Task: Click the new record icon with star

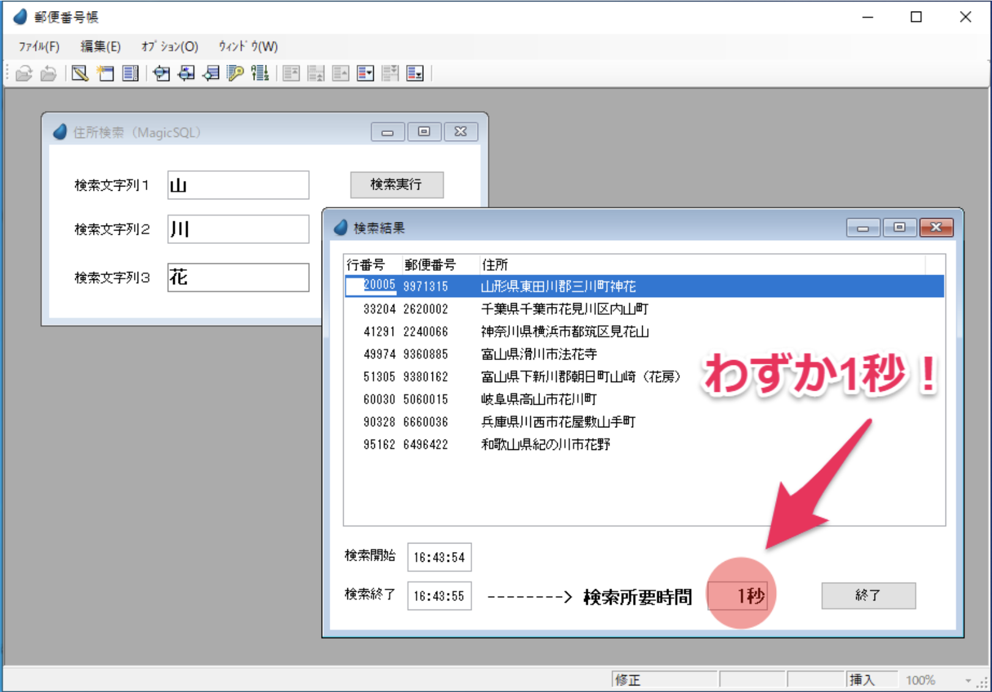Action: (105, 74)
